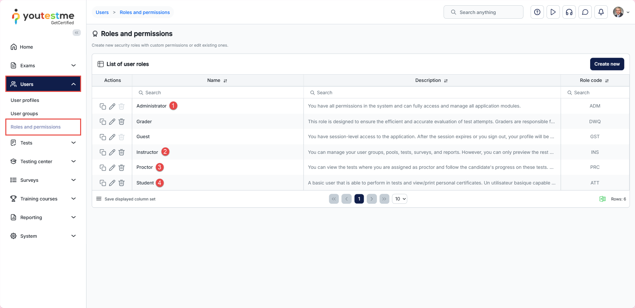Screen dimensions: 635x308
Task: Delete the Instructor role
Action: 122,152
